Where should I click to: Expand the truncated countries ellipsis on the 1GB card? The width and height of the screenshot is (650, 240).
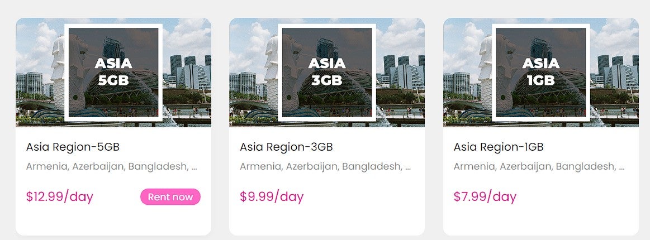click(621, 166)
